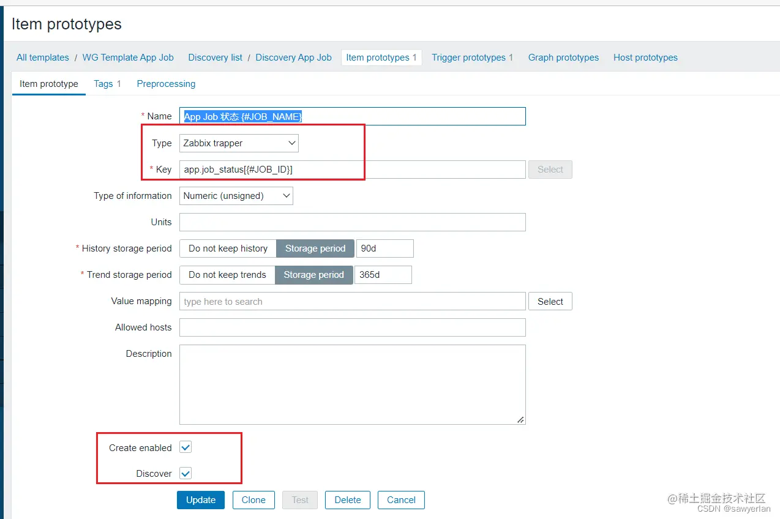Open Host prototypes link
The height and width of the screenshot is (519, 780).
pos(645,58)
